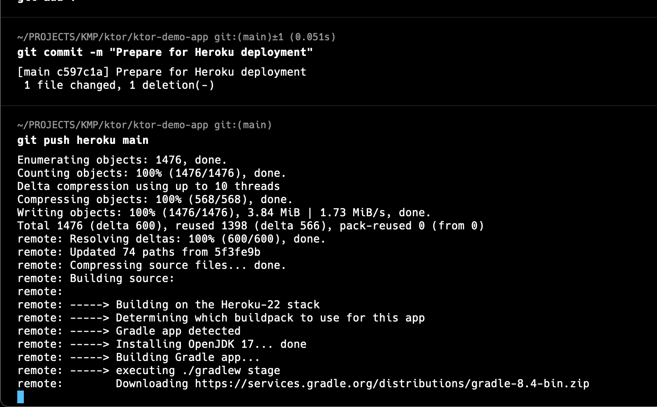Viewport: 657px width, 407px height.
Task: Click the 'Building on the Heroku-22 stack' line
Action: pyautogui.click(x=168, y=305)
